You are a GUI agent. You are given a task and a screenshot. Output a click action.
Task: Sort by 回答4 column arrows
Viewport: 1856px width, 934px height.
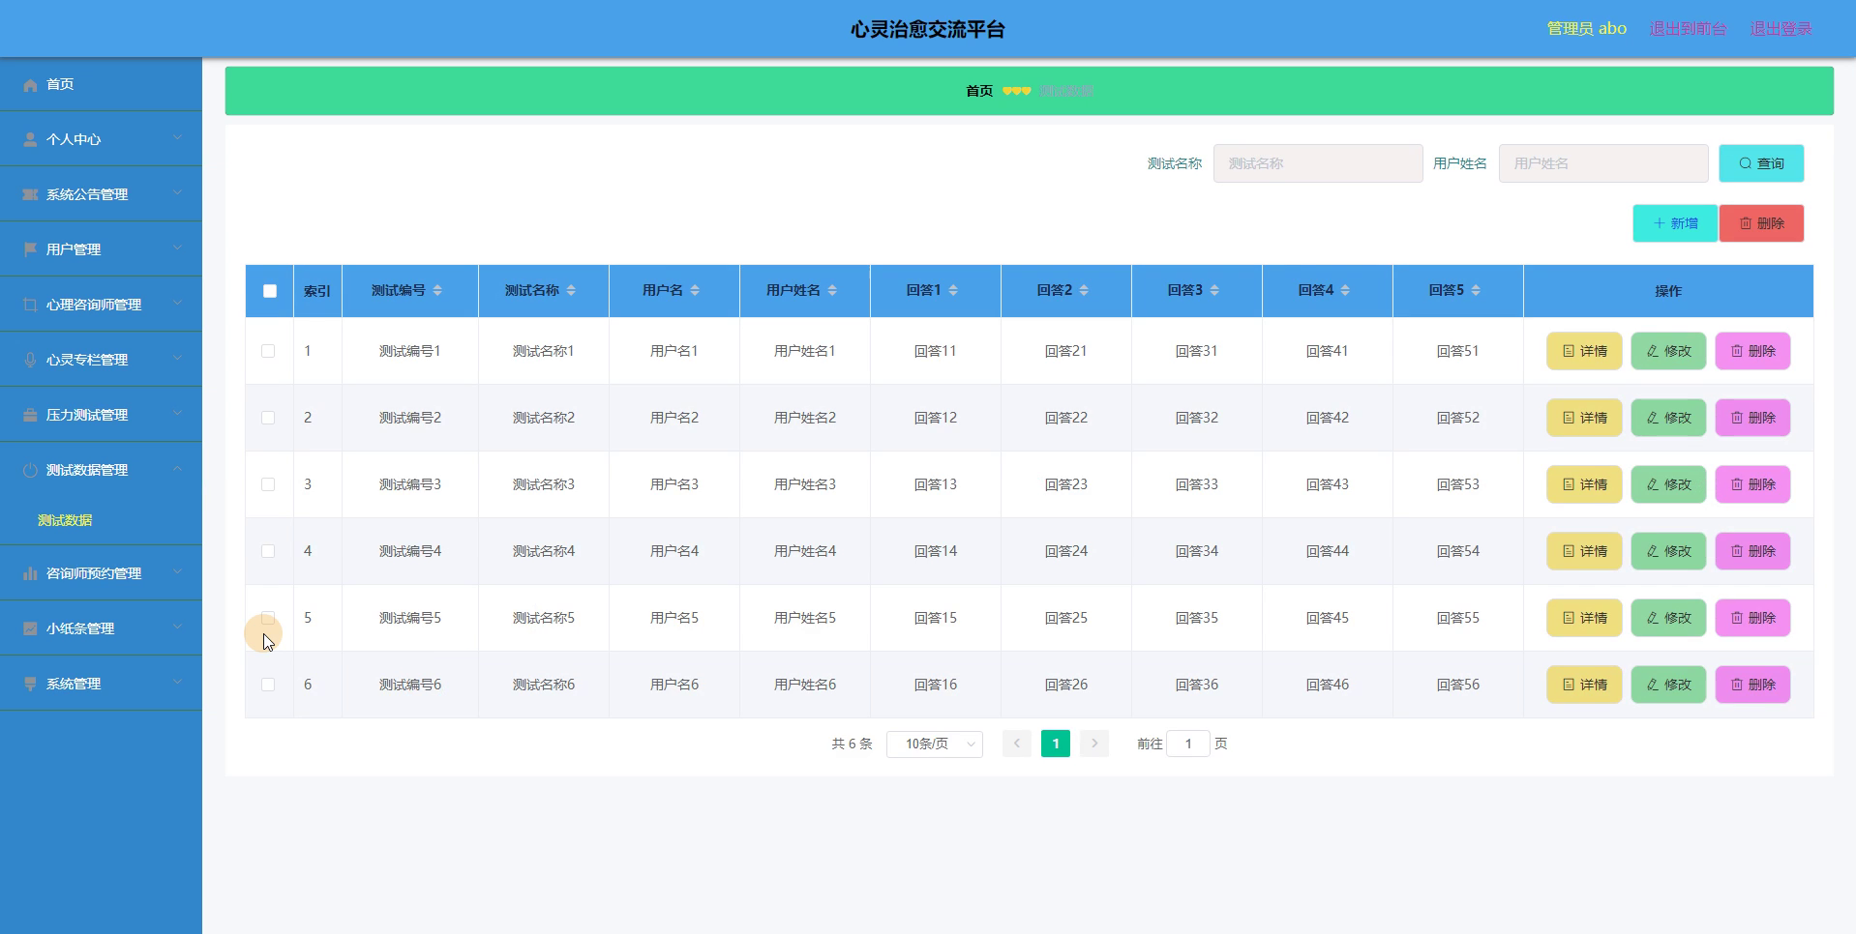click(1345, 291)
